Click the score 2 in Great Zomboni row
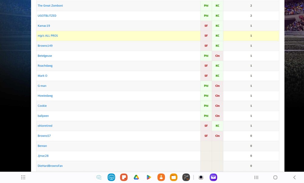304x183 pixels. point(251,5)
